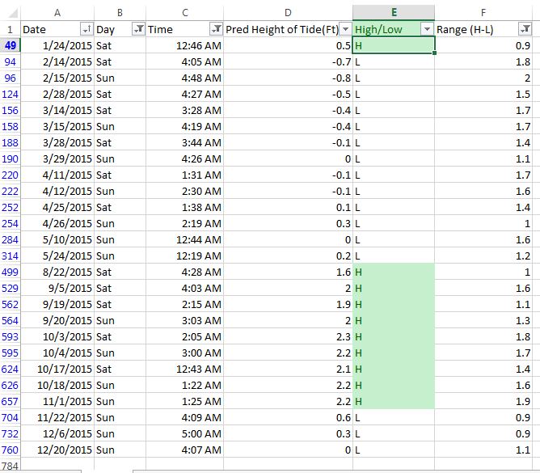The width and height of the screenshot is (540, 473).
Task: Select row 760 header
Action: click(x=11, y=450)
